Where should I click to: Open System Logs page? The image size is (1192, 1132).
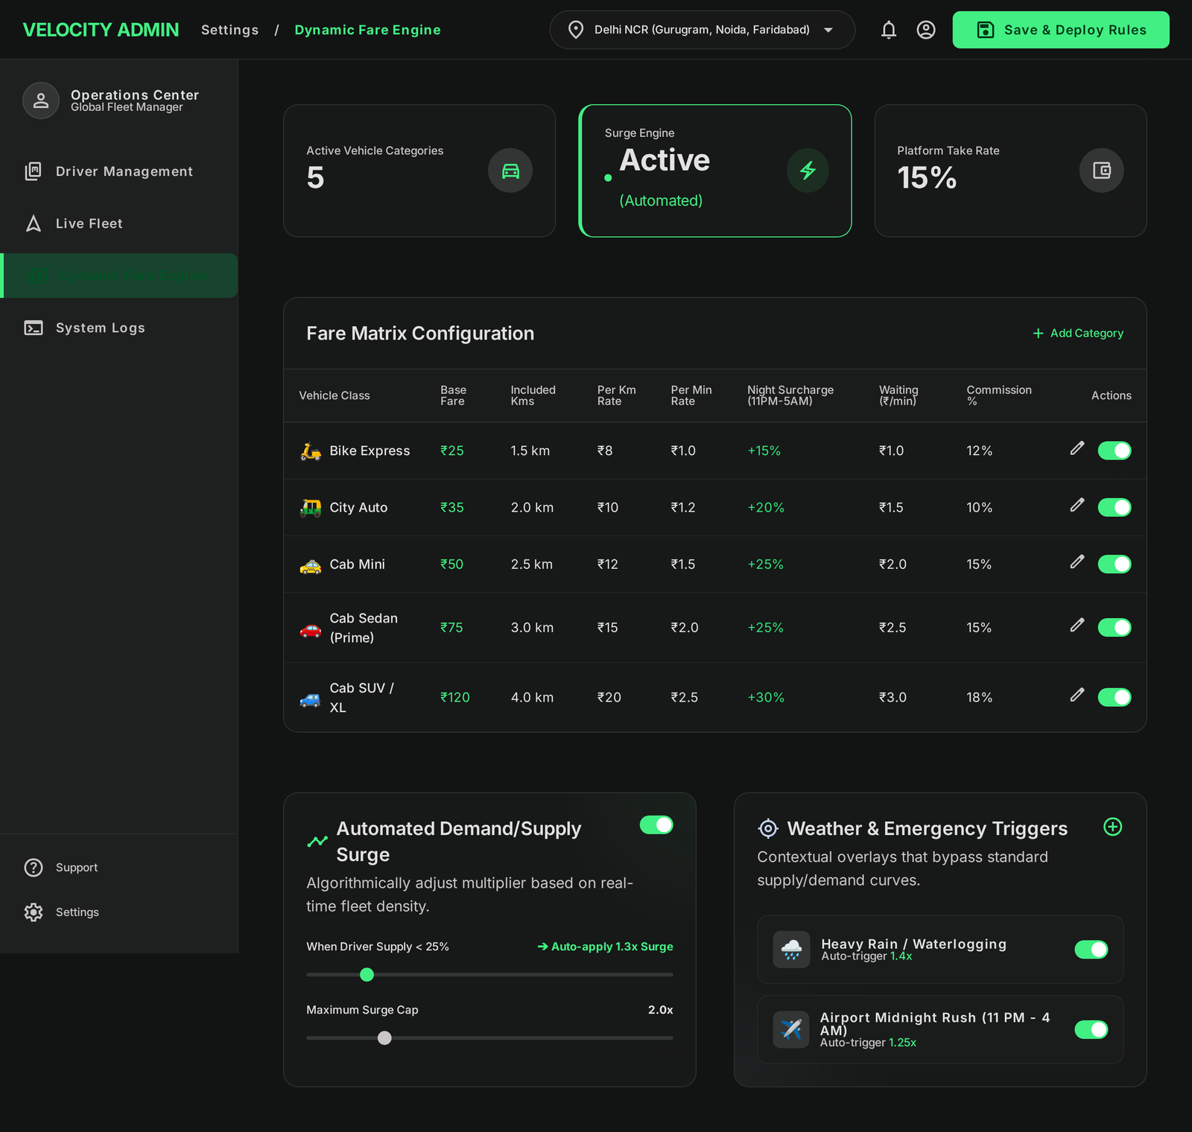[119, 328]
